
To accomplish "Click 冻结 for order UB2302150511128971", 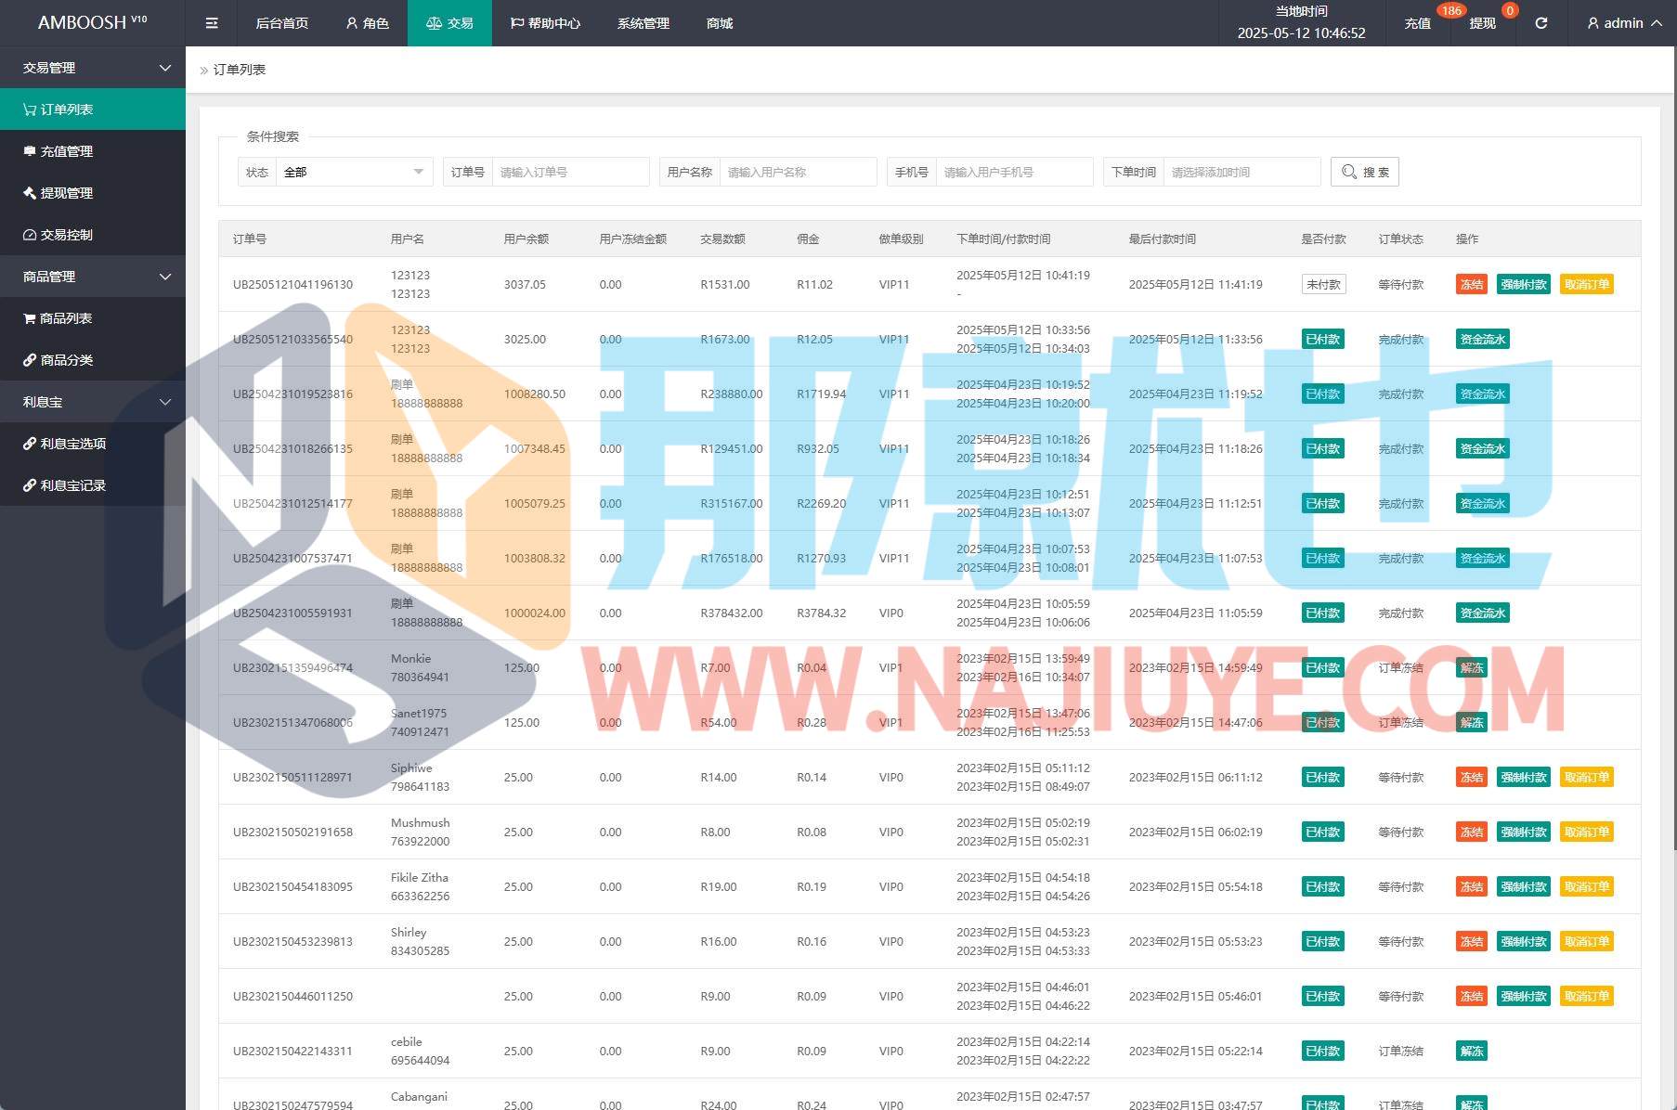I will click(1471, 778).
